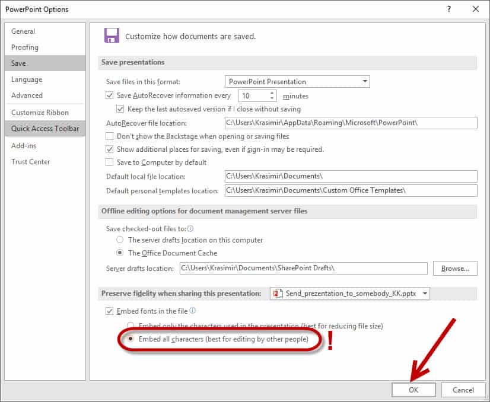
Task: Toggle Save AutoRecover information checkbox
Action: point(109,95)
